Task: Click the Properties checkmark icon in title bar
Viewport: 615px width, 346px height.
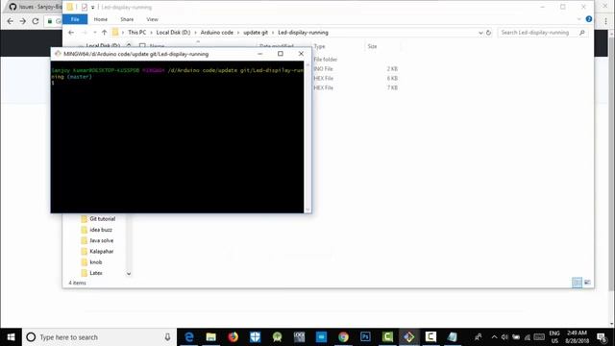Action: point(85,7)
